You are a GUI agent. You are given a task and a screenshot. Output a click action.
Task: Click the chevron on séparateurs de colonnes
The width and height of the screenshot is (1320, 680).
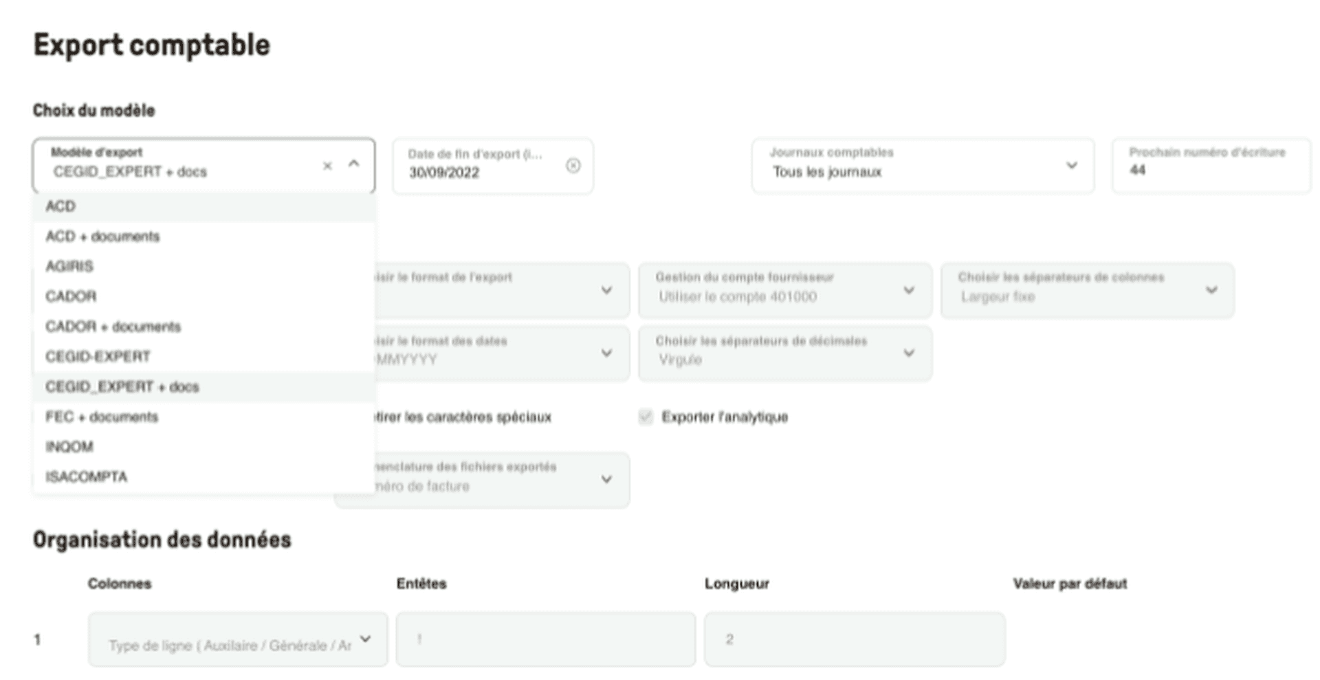[1212, 290]
